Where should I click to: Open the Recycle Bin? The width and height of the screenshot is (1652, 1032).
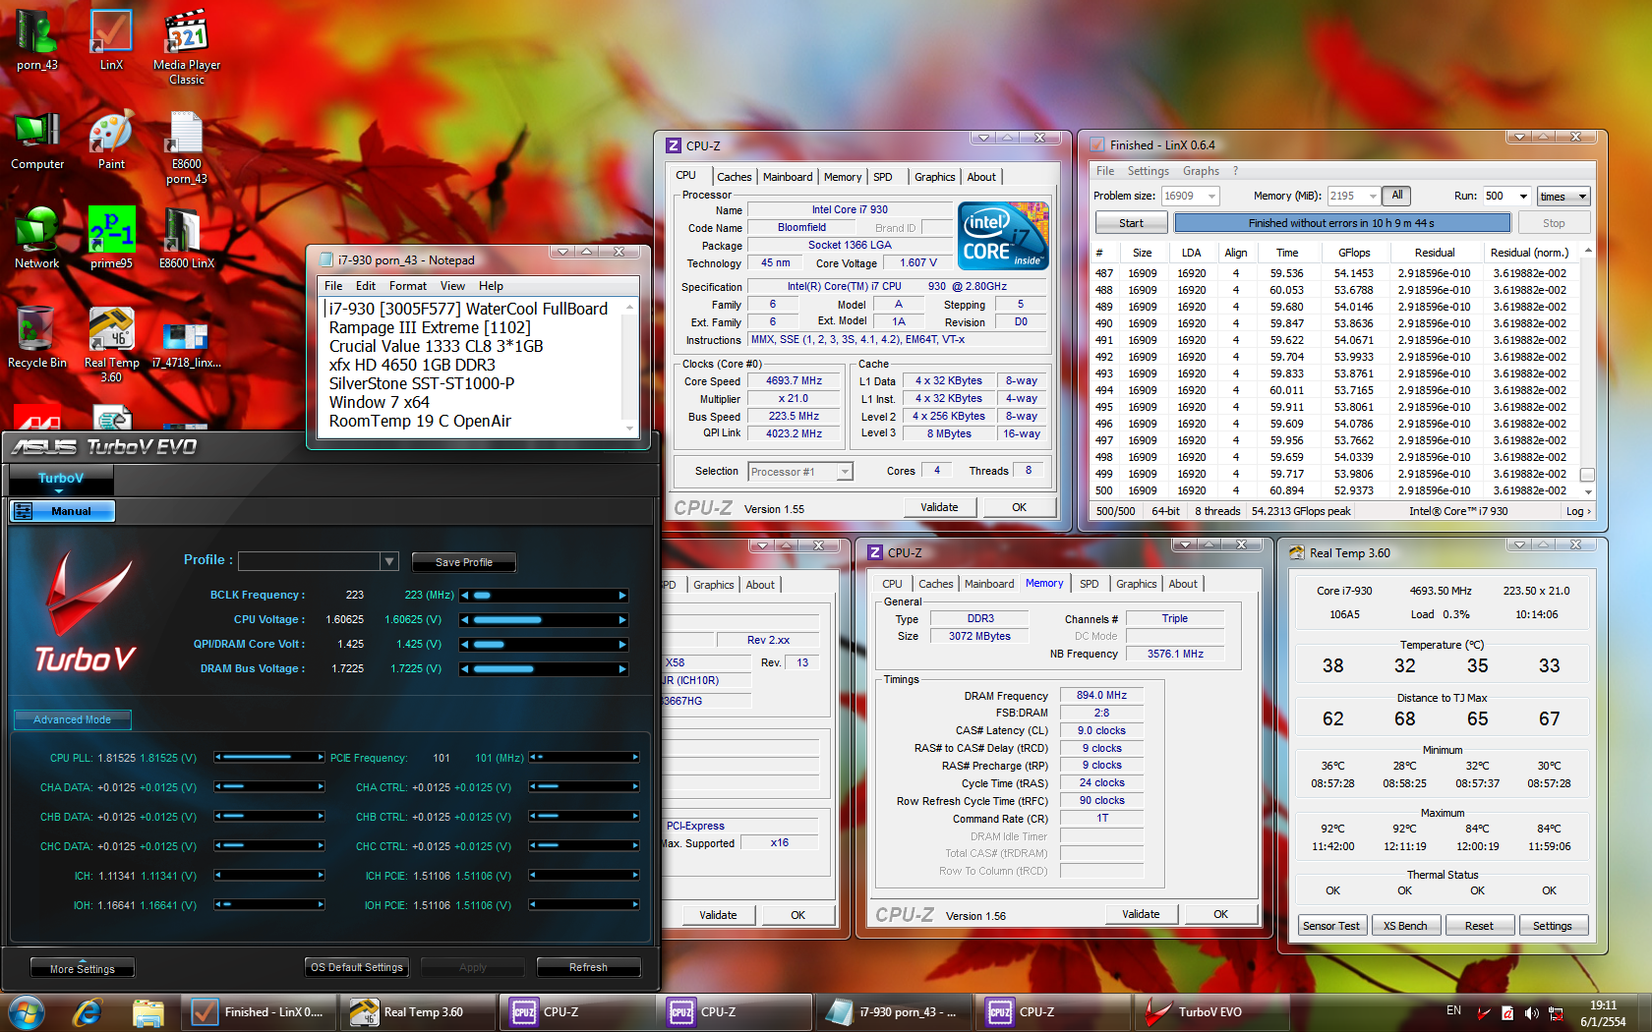(x=37, y=338)
